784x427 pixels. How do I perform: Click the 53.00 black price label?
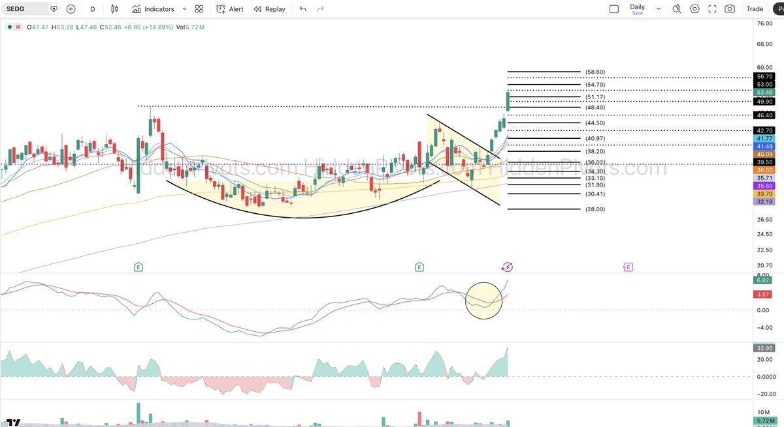[764, 85]
